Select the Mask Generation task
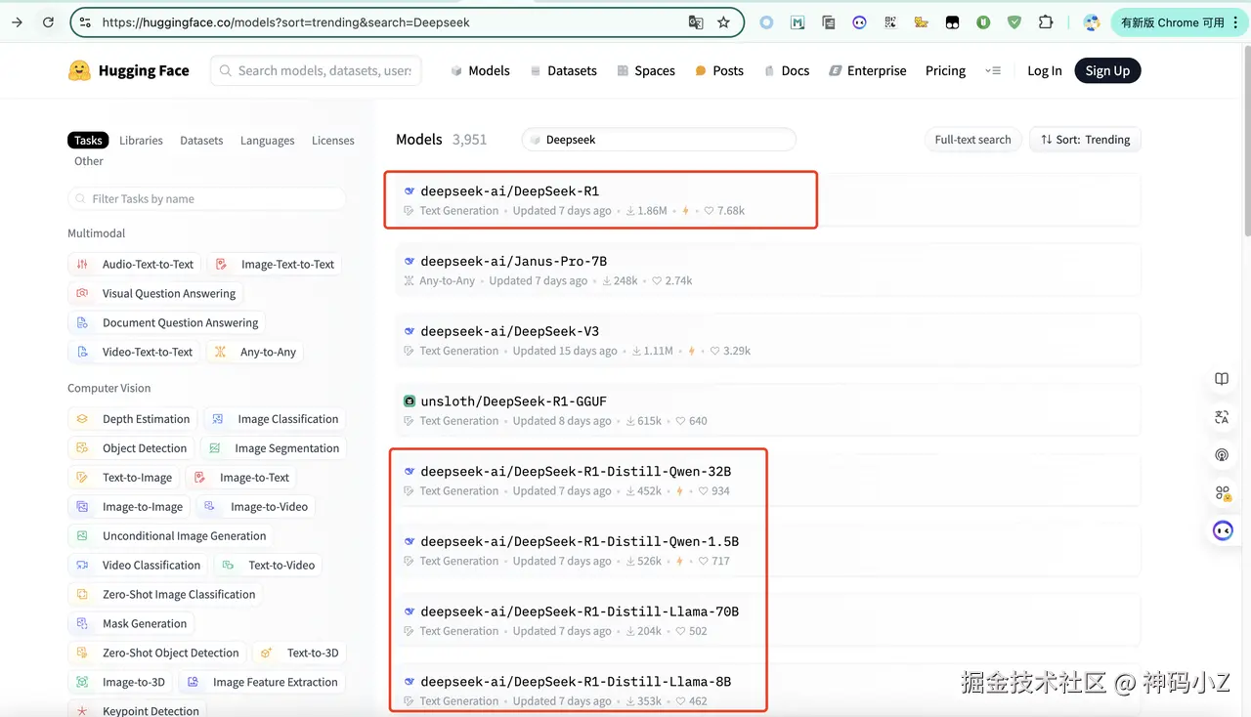The width and height of the screenshot is (1251, 717). point(131,623)
